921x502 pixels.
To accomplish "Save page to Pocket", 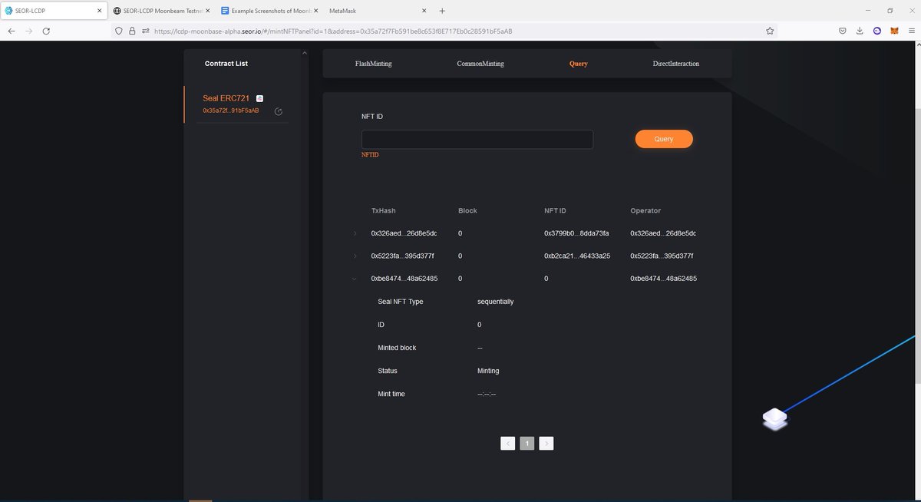I will (x=842, y=31).
